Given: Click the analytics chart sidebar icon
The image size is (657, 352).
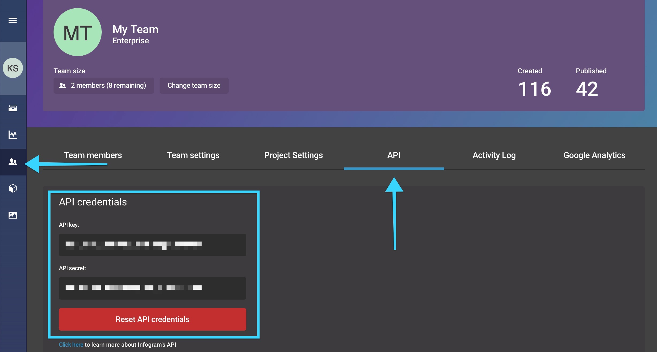Looking at the screenshot, I should point(13,135).
